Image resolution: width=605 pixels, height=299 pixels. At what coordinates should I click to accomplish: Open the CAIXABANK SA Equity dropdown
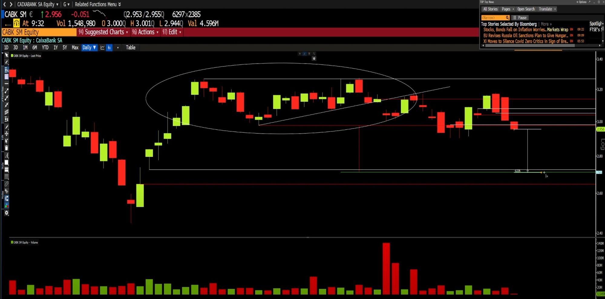click(x=38, y=4)
